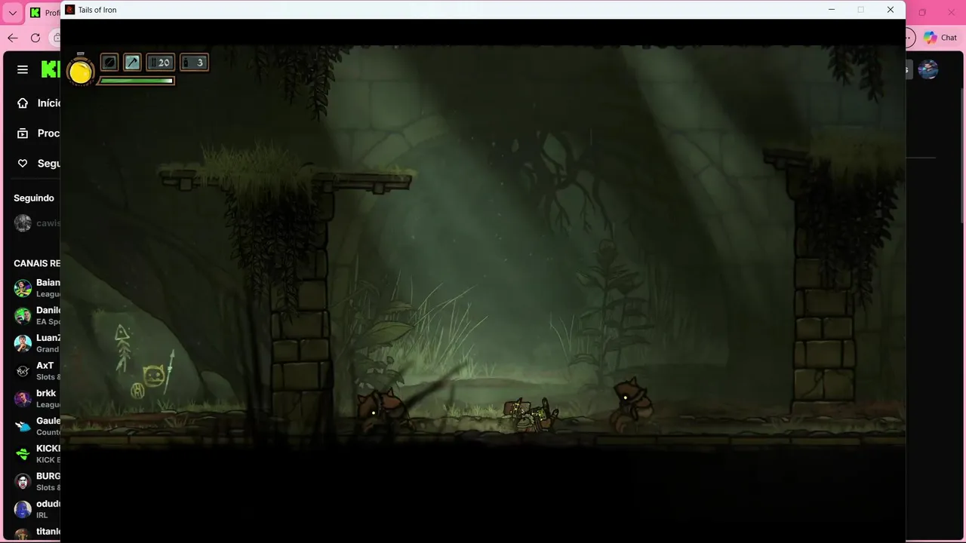Click the Copilot Chat button in browser
Screen dimensions: 966x543
click(x=940, y=38)
